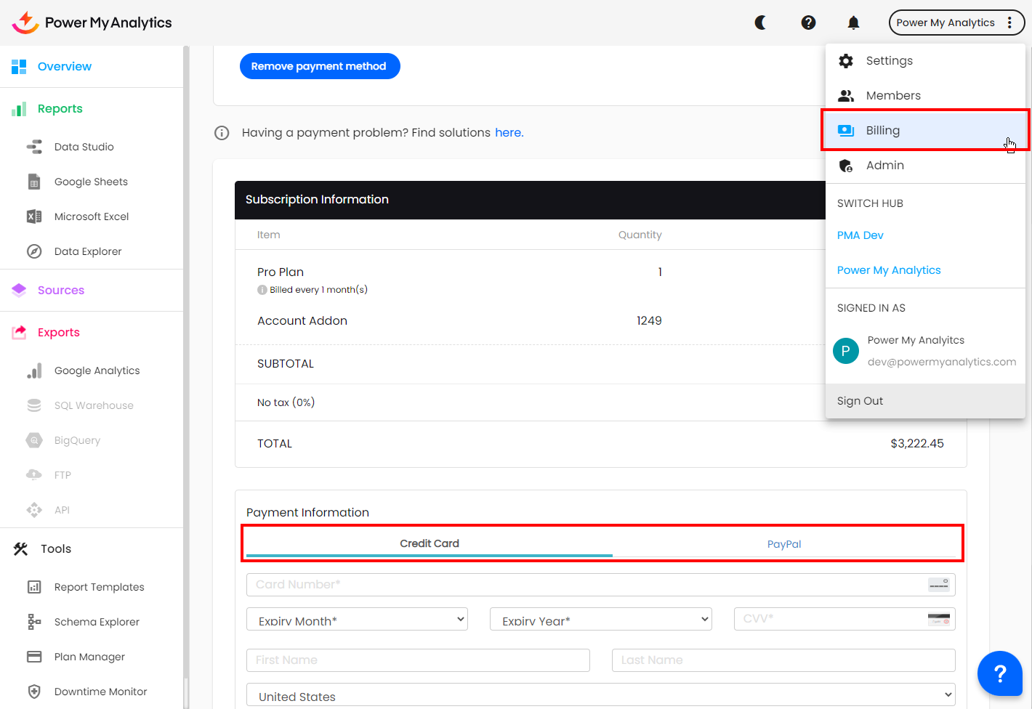Select the Microsoft Excel icon

point(34,216)
